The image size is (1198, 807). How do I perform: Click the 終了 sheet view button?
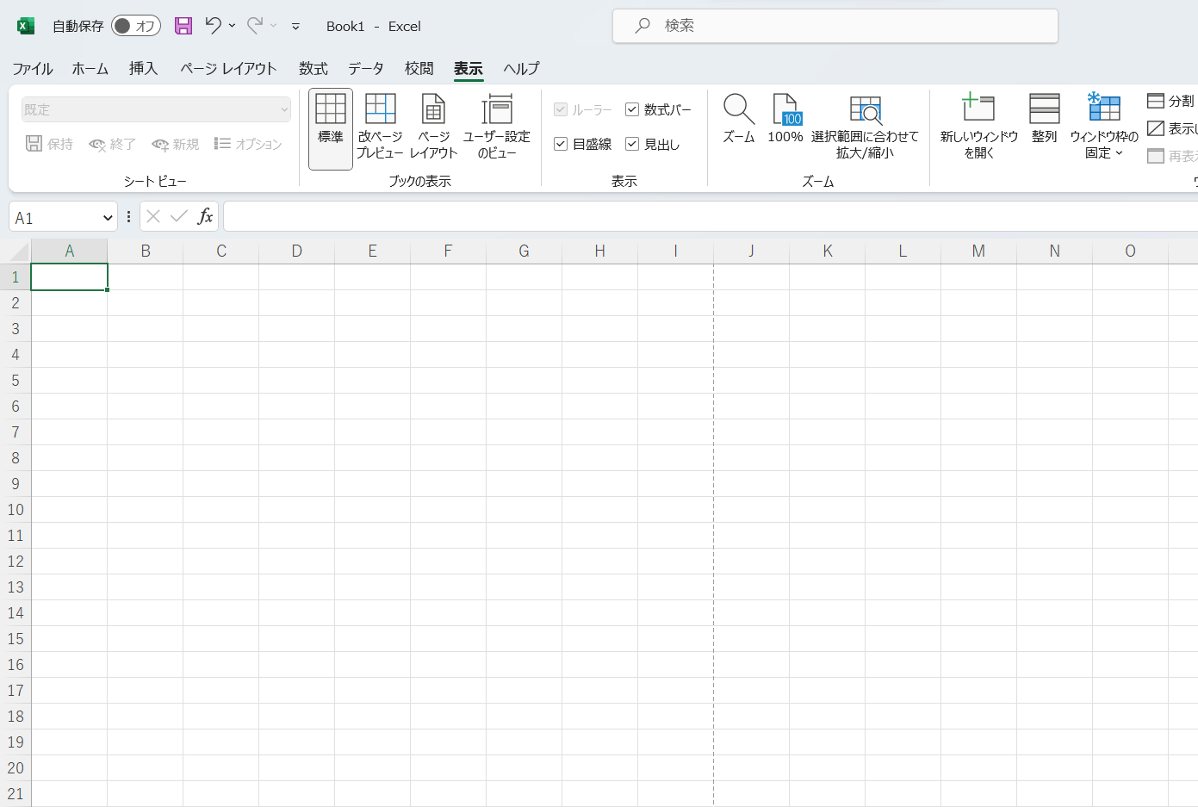click(113, 144)
